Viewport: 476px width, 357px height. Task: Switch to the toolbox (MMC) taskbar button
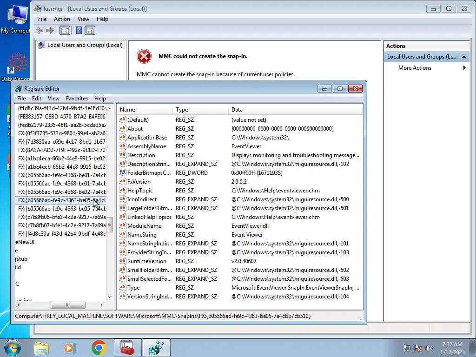pos(128,348)
